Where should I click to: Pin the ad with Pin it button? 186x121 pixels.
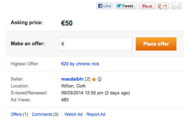coord(147,6)
